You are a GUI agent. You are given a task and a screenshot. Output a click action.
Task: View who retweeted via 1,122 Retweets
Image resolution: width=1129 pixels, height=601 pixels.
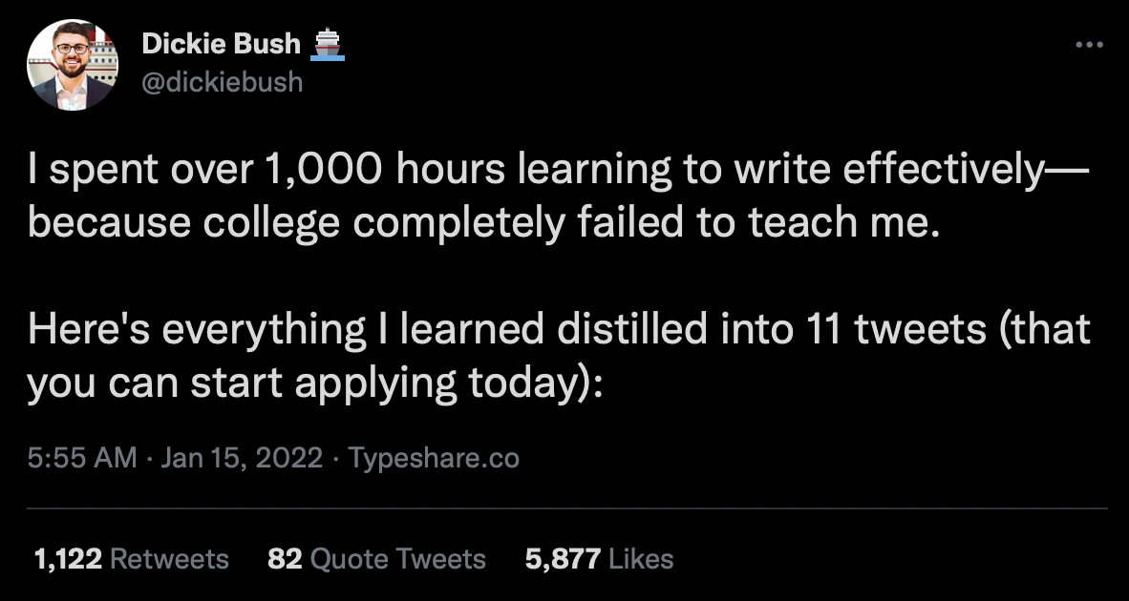(x=130, y=559)
